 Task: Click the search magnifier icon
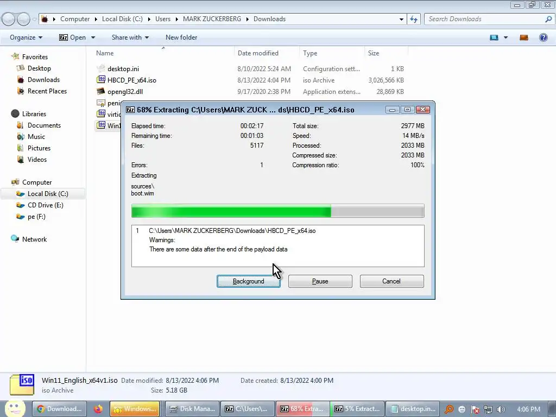pyautogui.click(x=548, y=19)
